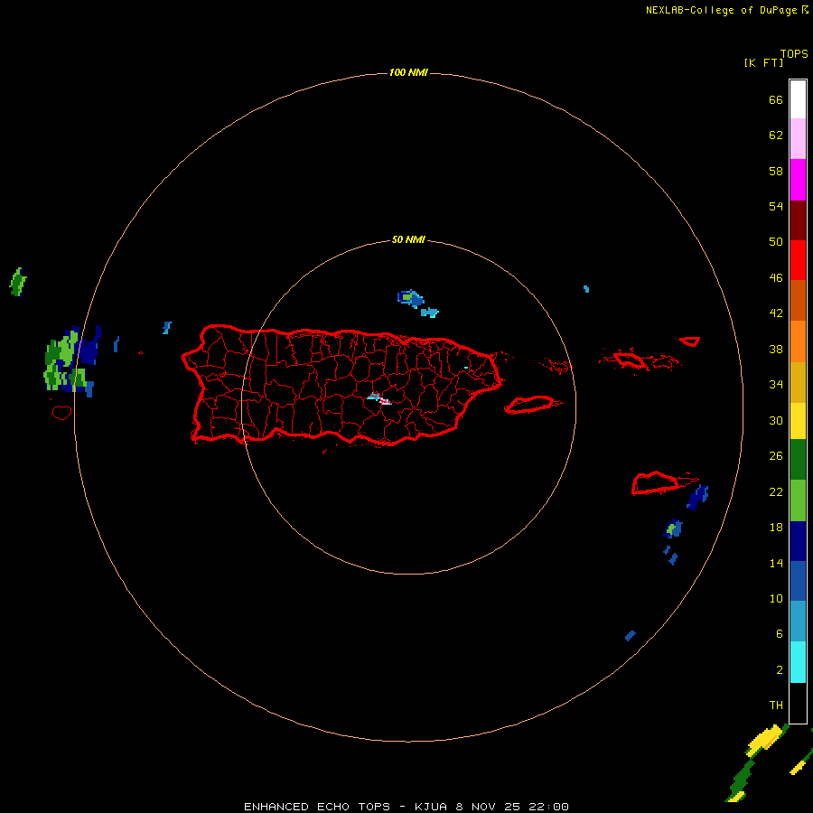Viewport: 813px width, 813px height.
Task: Click the 10 legend value
Action: (776, 599)
